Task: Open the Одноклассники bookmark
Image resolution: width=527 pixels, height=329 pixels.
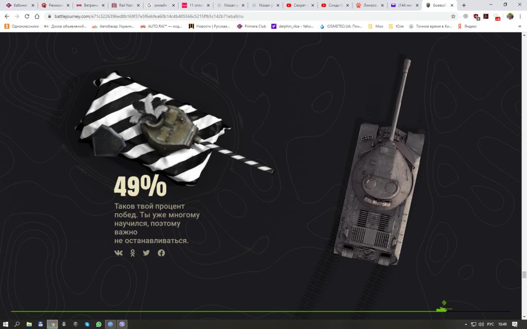Action: (22, 26)
